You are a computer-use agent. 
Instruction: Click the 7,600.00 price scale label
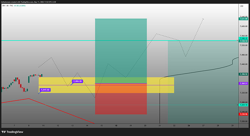pos(243,26)
